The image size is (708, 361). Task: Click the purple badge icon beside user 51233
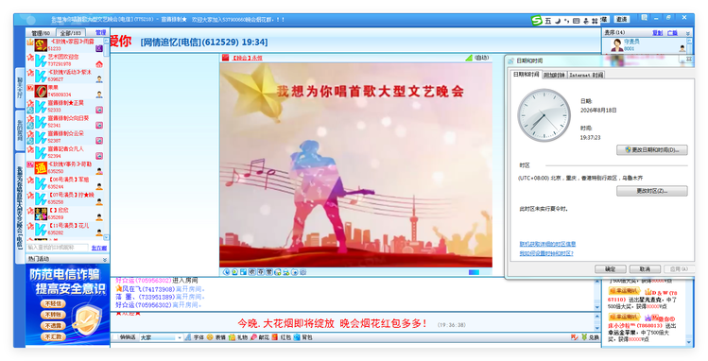(99, 48)
